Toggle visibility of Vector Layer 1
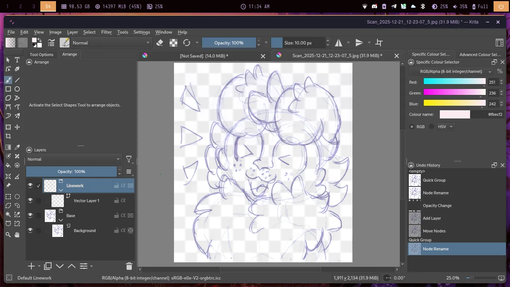Viewport: 510px width, 287px height. 30,201
